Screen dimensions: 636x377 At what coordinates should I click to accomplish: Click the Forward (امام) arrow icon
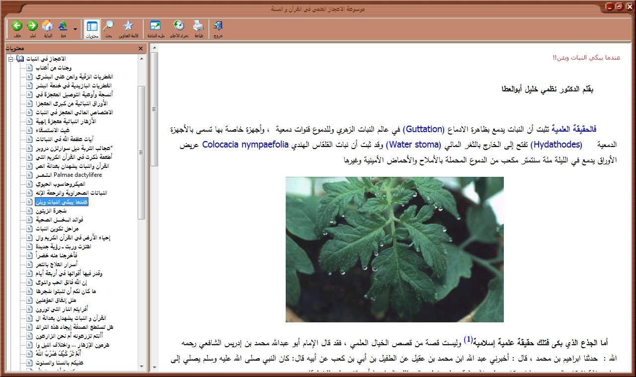click(32, 26)
